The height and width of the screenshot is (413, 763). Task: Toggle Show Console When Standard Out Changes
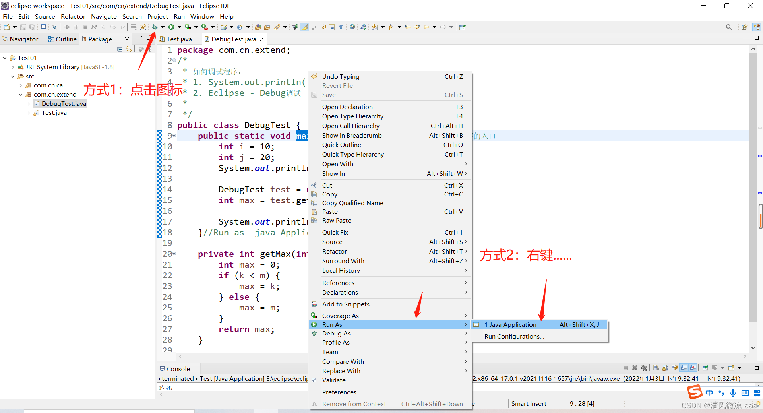tap(684, 368)
